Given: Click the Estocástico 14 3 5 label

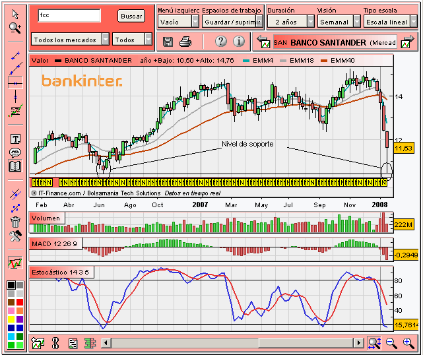Looking at the screenshot, I should (61, 272).
